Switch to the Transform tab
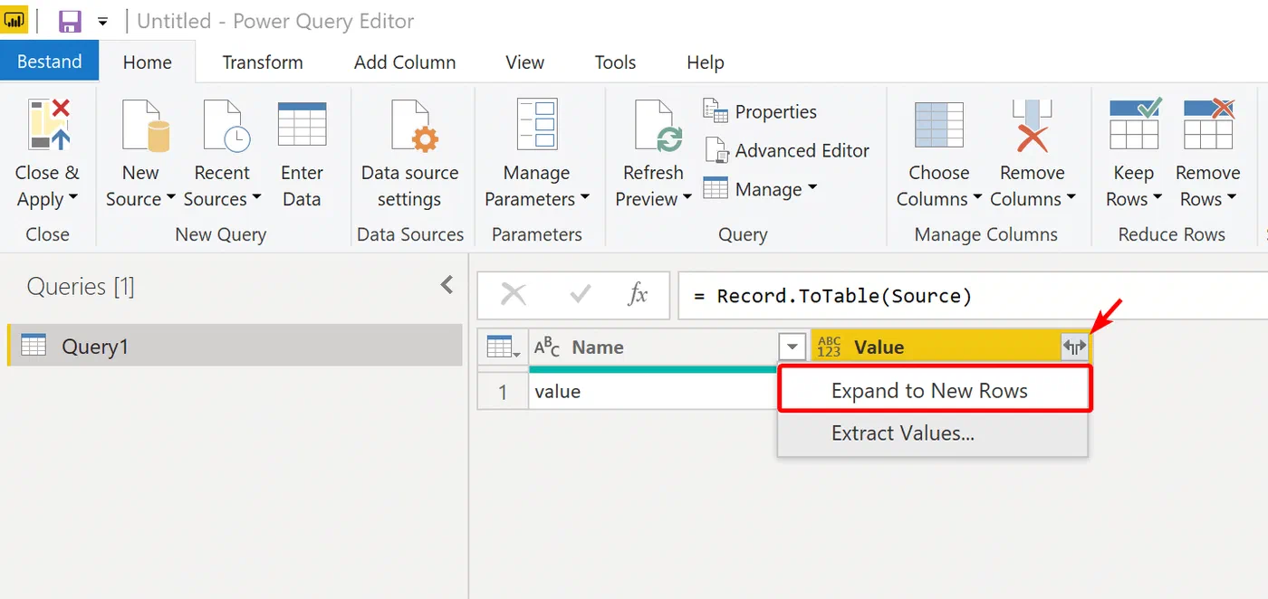The width and height of the screenshot is (1268, 599). tap(263, 62)
